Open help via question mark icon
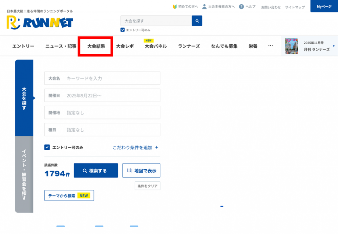338x234 pixels. (241, 7)
